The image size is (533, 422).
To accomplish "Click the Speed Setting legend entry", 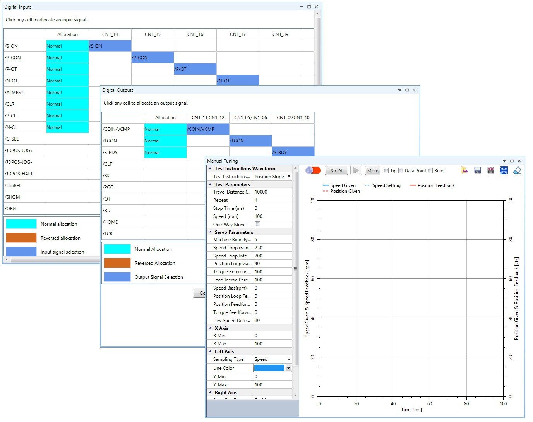I will click(382, 185).
